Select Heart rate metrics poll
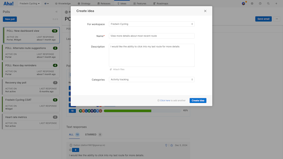This screenshot has width=283, height=159. 31,121
